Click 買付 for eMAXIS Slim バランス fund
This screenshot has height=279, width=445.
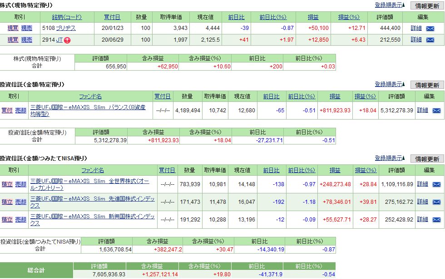[x=7, y=111]
